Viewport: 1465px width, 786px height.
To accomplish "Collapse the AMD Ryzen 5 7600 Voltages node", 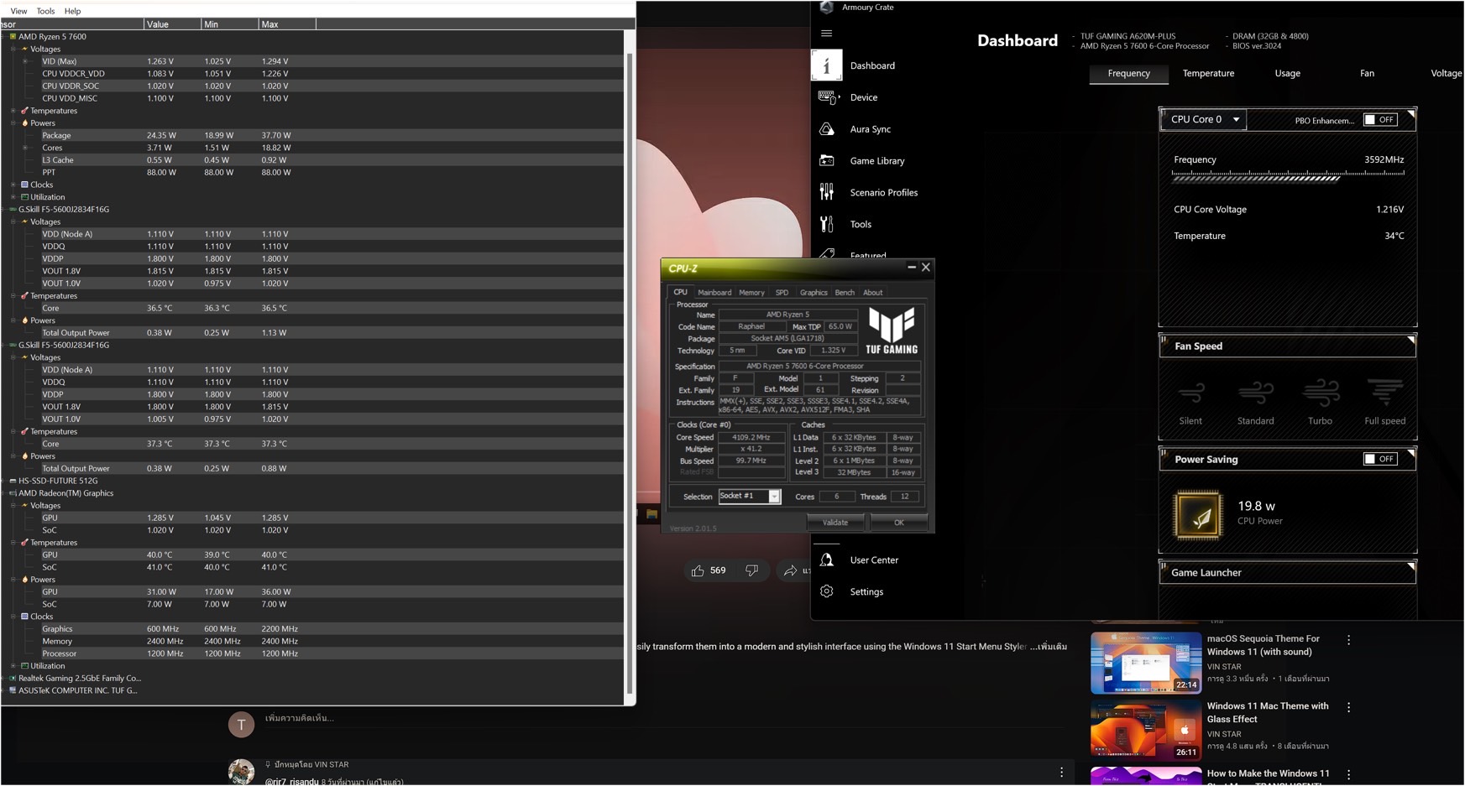I will [14, 49].
